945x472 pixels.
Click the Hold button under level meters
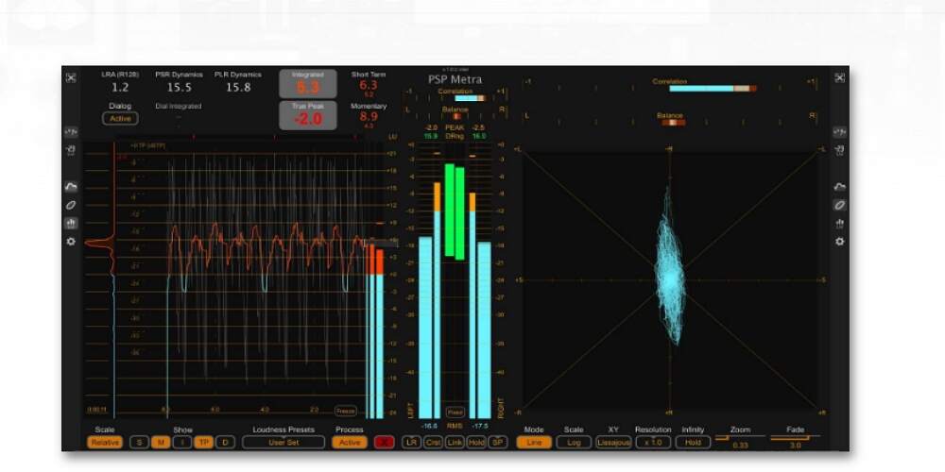[x=476, y=443]
